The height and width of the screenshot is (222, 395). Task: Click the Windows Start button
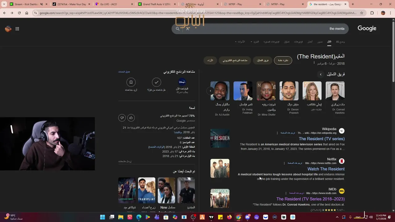(x=102, y=217)
